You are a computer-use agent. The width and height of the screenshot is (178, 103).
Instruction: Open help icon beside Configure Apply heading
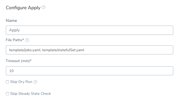point(44,7)
